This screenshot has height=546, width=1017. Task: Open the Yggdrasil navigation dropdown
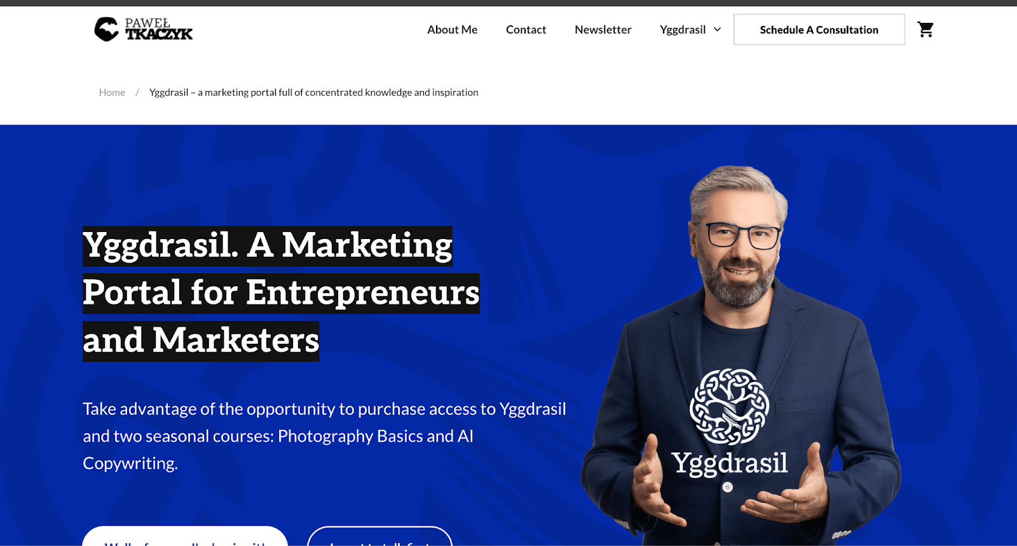click(690, 29)
